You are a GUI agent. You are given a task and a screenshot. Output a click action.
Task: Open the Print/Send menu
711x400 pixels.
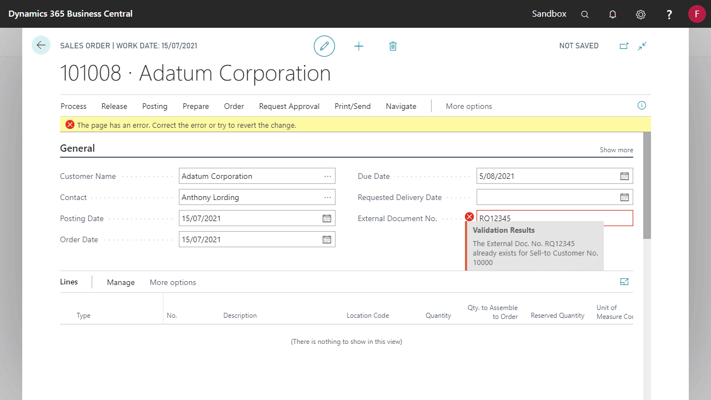[x=353, y=106]
